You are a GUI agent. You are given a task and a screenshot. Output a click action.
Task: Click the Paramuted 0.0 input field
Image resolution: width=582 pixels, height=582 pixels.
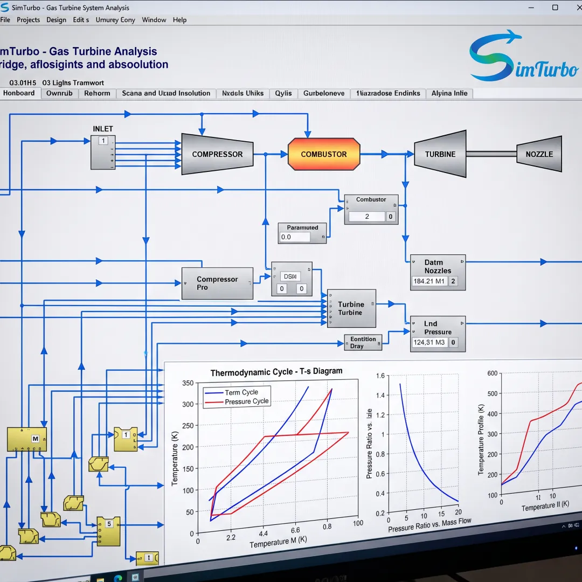(295, 237)
